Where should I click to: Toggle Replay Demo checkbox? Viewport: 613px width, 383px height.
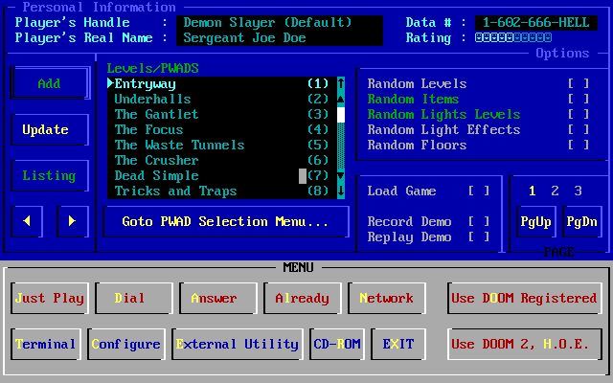[x=479, y=237]
